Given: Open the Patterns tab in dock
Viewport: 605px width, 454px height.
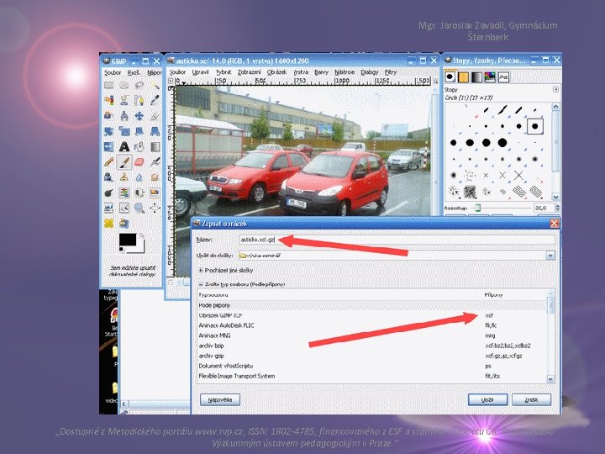Looking at the screenshot, I should click(x=465, y=77).
